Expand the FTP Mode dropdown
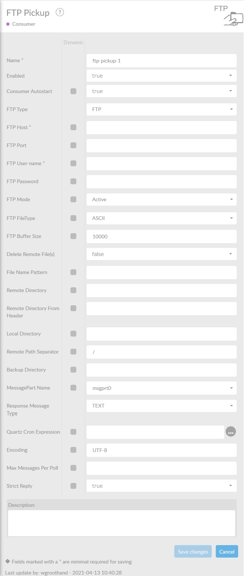Image resolution: width=244 pixels, height=576 pixels. [x=161, y=199]
